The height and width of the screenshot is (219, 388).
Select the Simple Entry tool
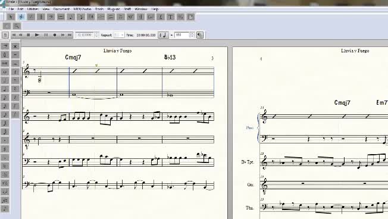pyautogui.click(x=71, y=17)
